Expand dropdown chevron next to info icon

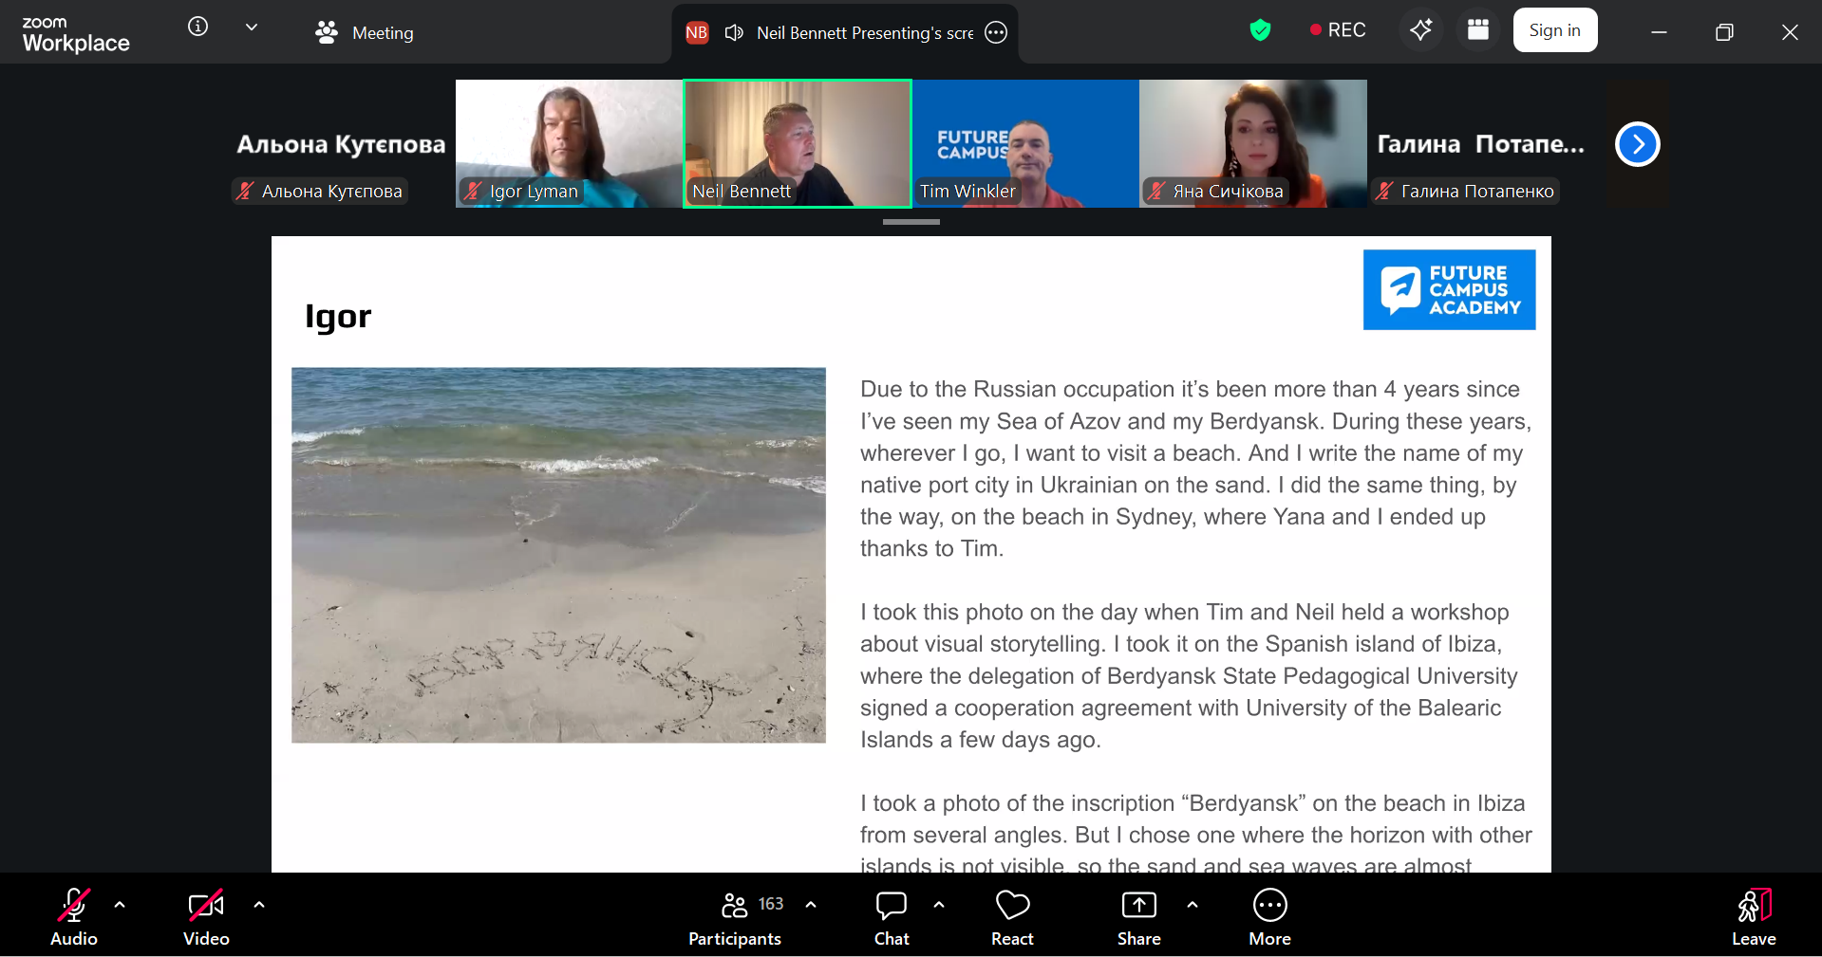coord(252,28)
